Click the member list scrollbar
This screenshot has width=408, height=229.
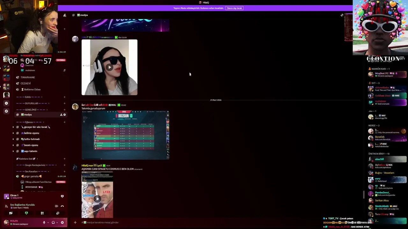[364, 195]
